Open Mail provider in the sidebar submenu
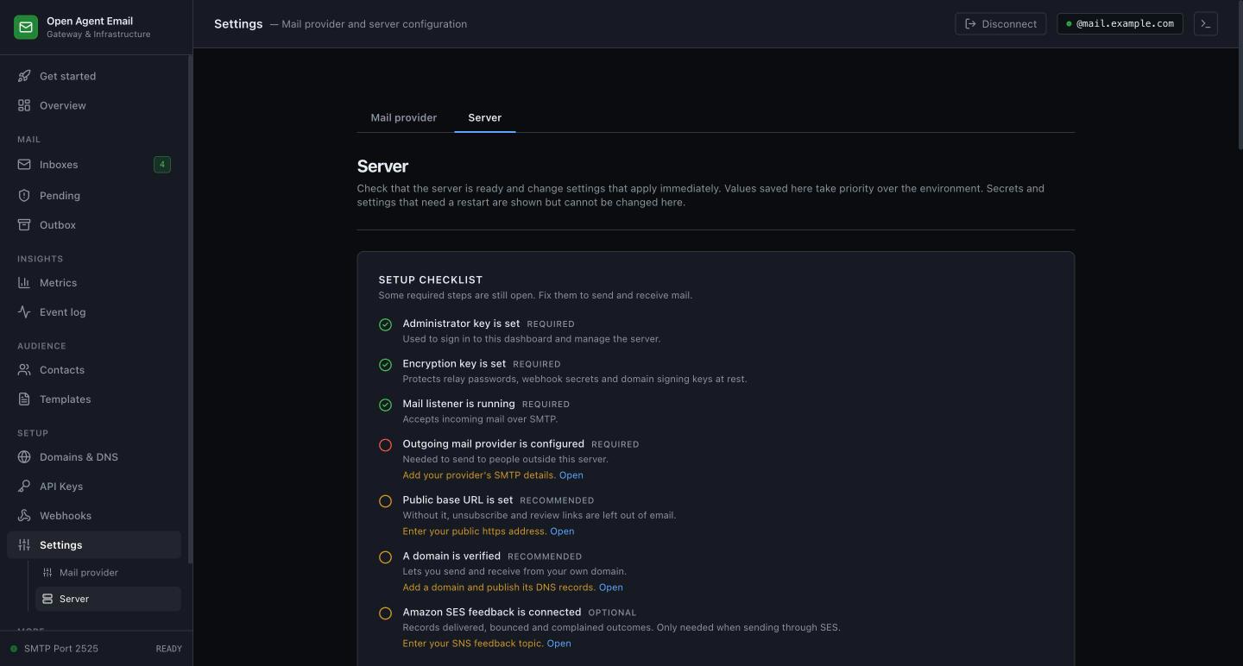 [x=108, y=573]
